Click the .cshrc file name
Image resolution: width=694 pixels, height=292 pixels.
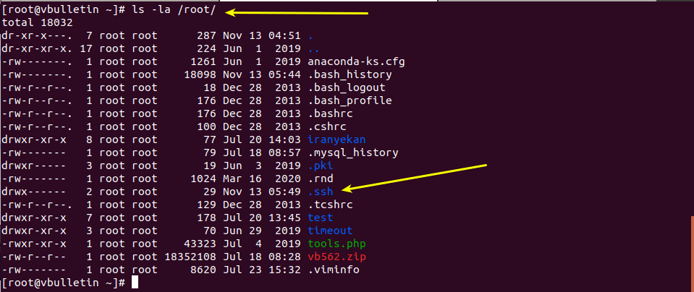[x=327, y=126]
